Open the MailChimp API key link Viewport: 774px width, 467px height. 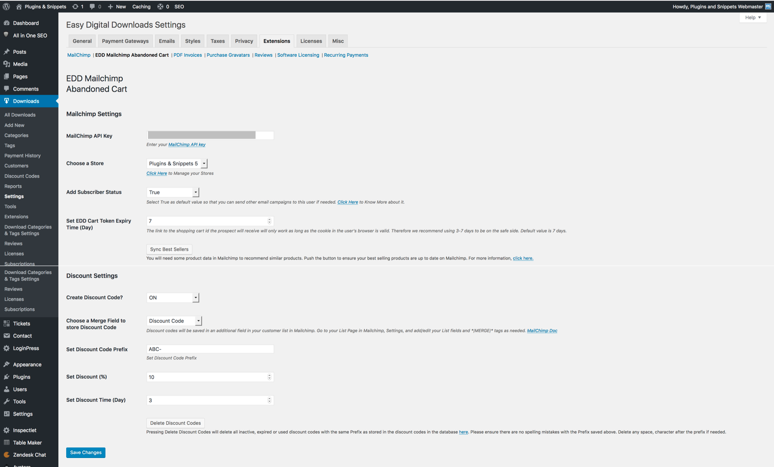point(187,144)
